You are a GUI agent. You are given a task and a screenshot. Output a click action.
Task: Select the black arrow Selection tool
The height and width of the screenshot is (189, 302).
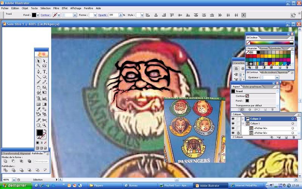[39, 61]
